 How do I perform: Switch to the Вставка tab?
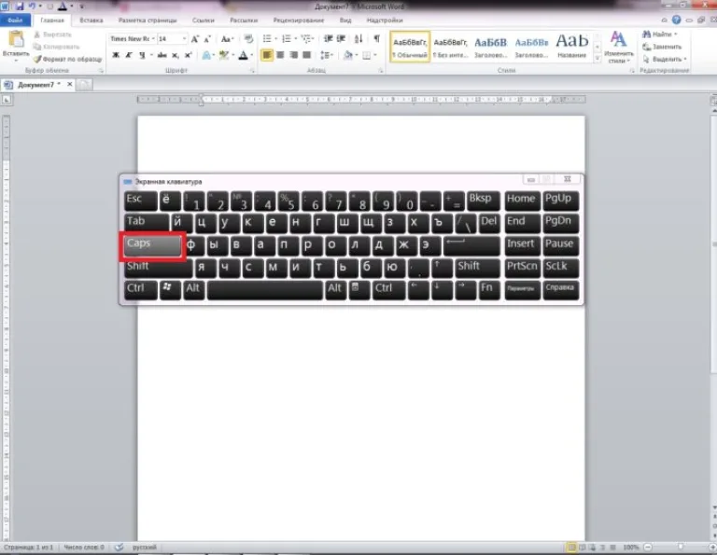coord(91,21)
